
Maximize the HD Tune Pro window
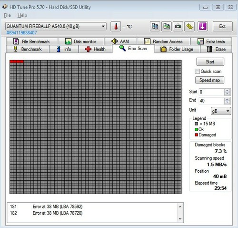coord(218,7)
